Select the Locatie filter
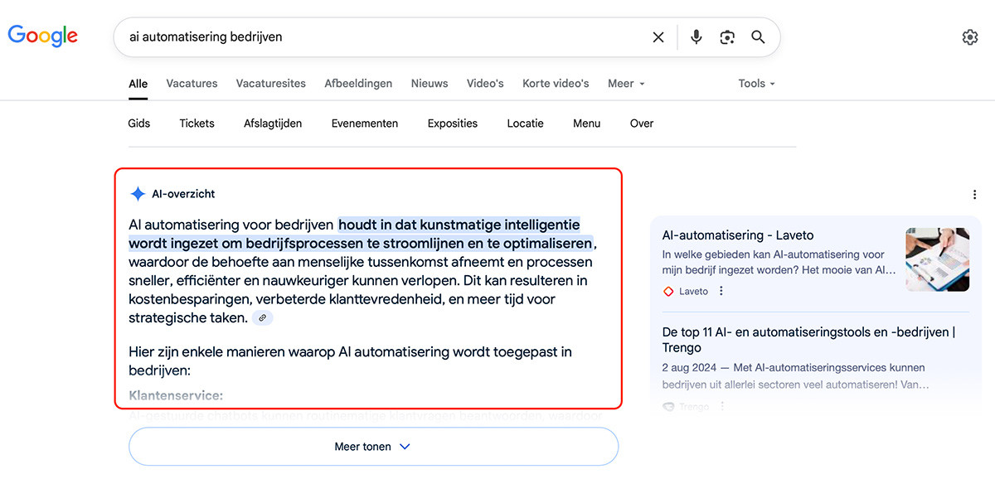995x479 pixels. (x=526, y=123)
